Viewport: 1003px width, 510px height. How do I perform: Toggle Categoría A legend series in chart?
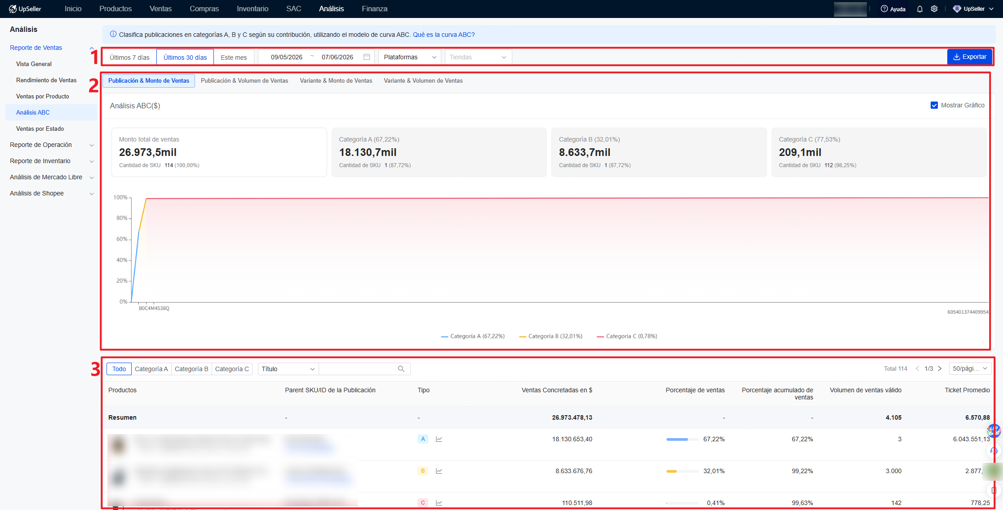pyautogui.click(x=473, y=336)
